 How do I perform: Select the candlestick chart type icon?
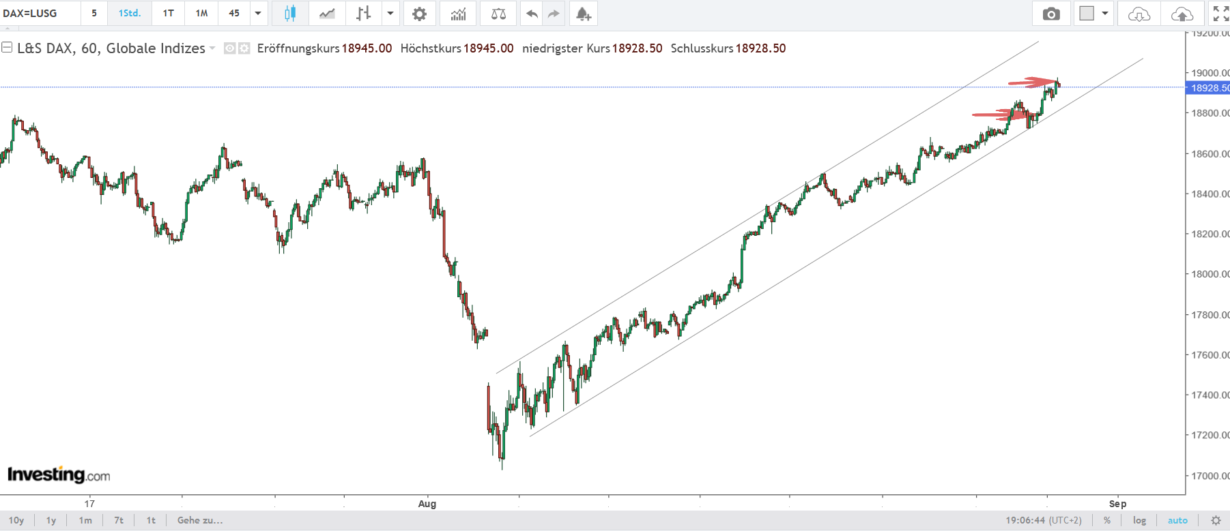pyautogui.click(x=290, y=13)
